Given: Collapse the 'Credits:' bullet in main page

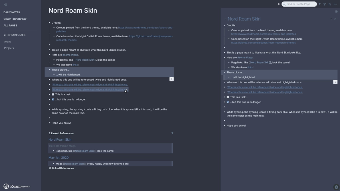Looking at the screenshot, I should coord(49,23).
